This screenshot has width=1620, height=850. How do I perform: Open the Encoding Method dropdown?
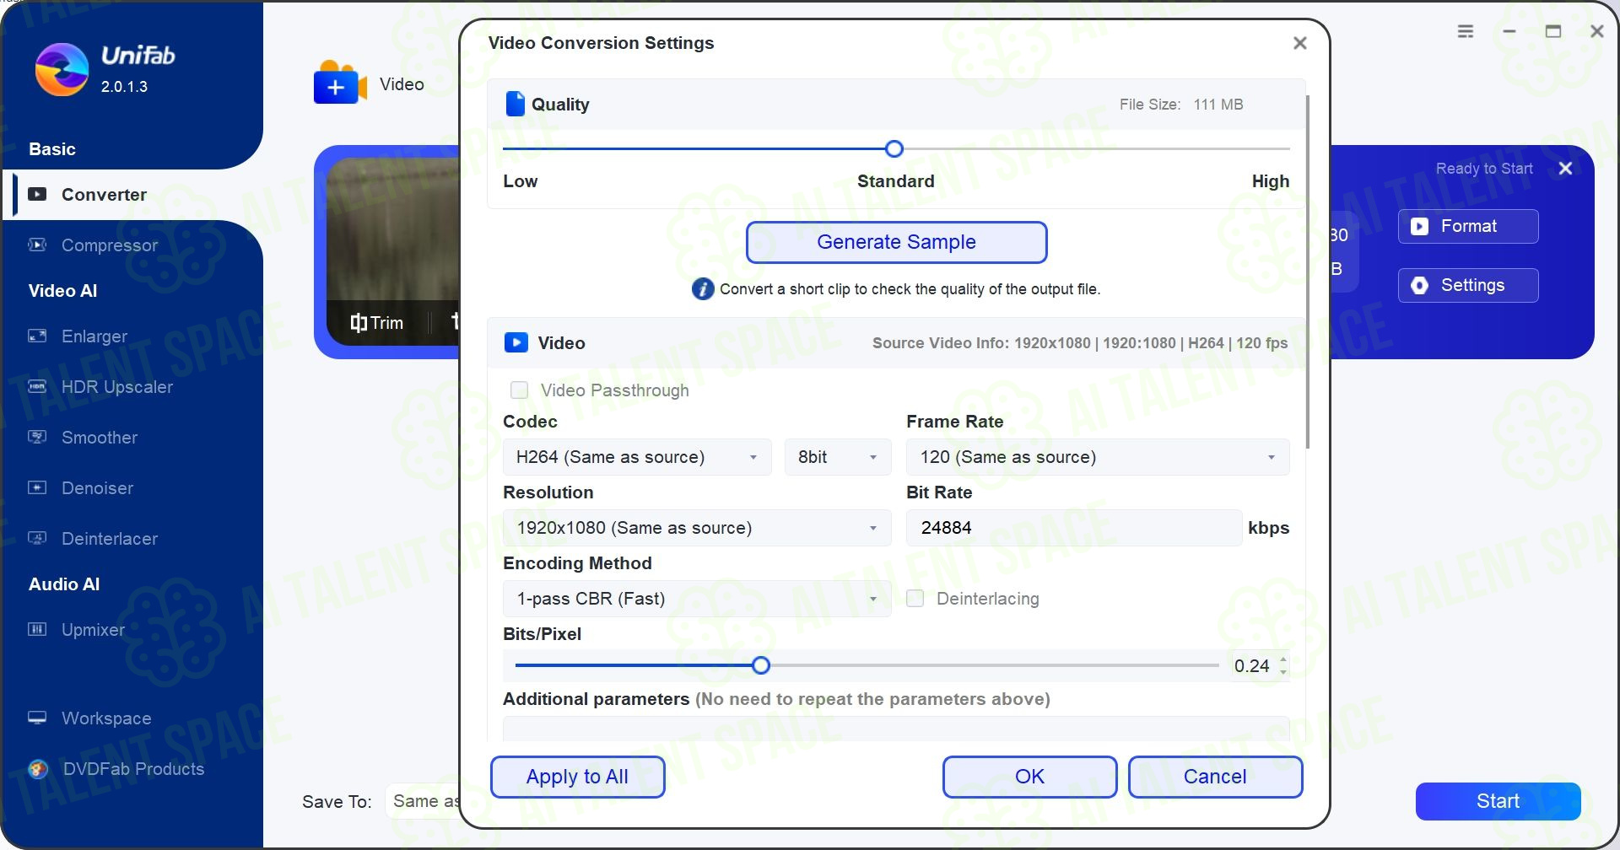697,599
